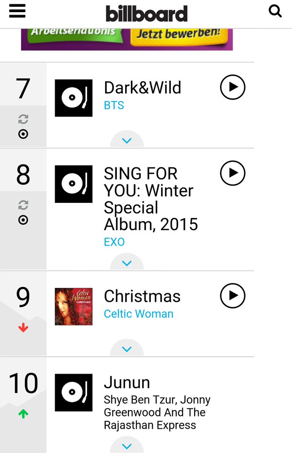Go to Billboard home via logo
Screen dimensions: 292x453
[x=146, y=13]
